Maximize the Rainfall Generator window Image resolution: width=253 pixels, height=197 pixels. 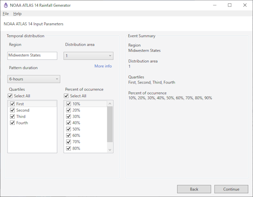point(230,5)
